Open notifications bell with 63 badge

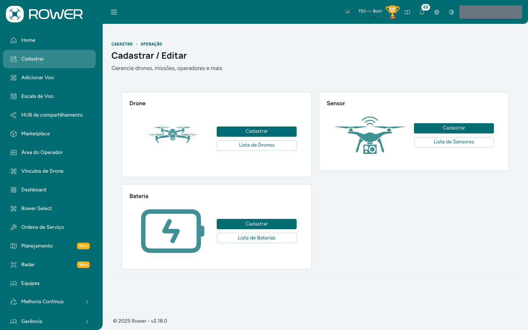[x=422, y=12]
